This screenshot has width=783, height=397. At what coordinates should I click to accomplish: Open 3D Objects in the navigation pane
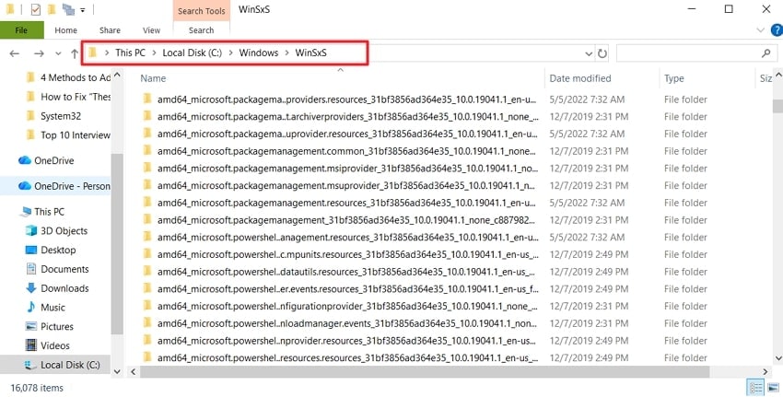57,230
